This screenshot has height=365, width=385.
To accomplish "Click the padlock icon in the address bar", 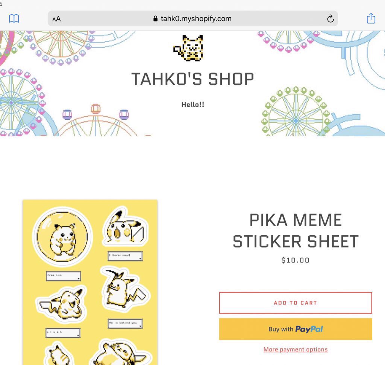I will [x=155, y=19].
